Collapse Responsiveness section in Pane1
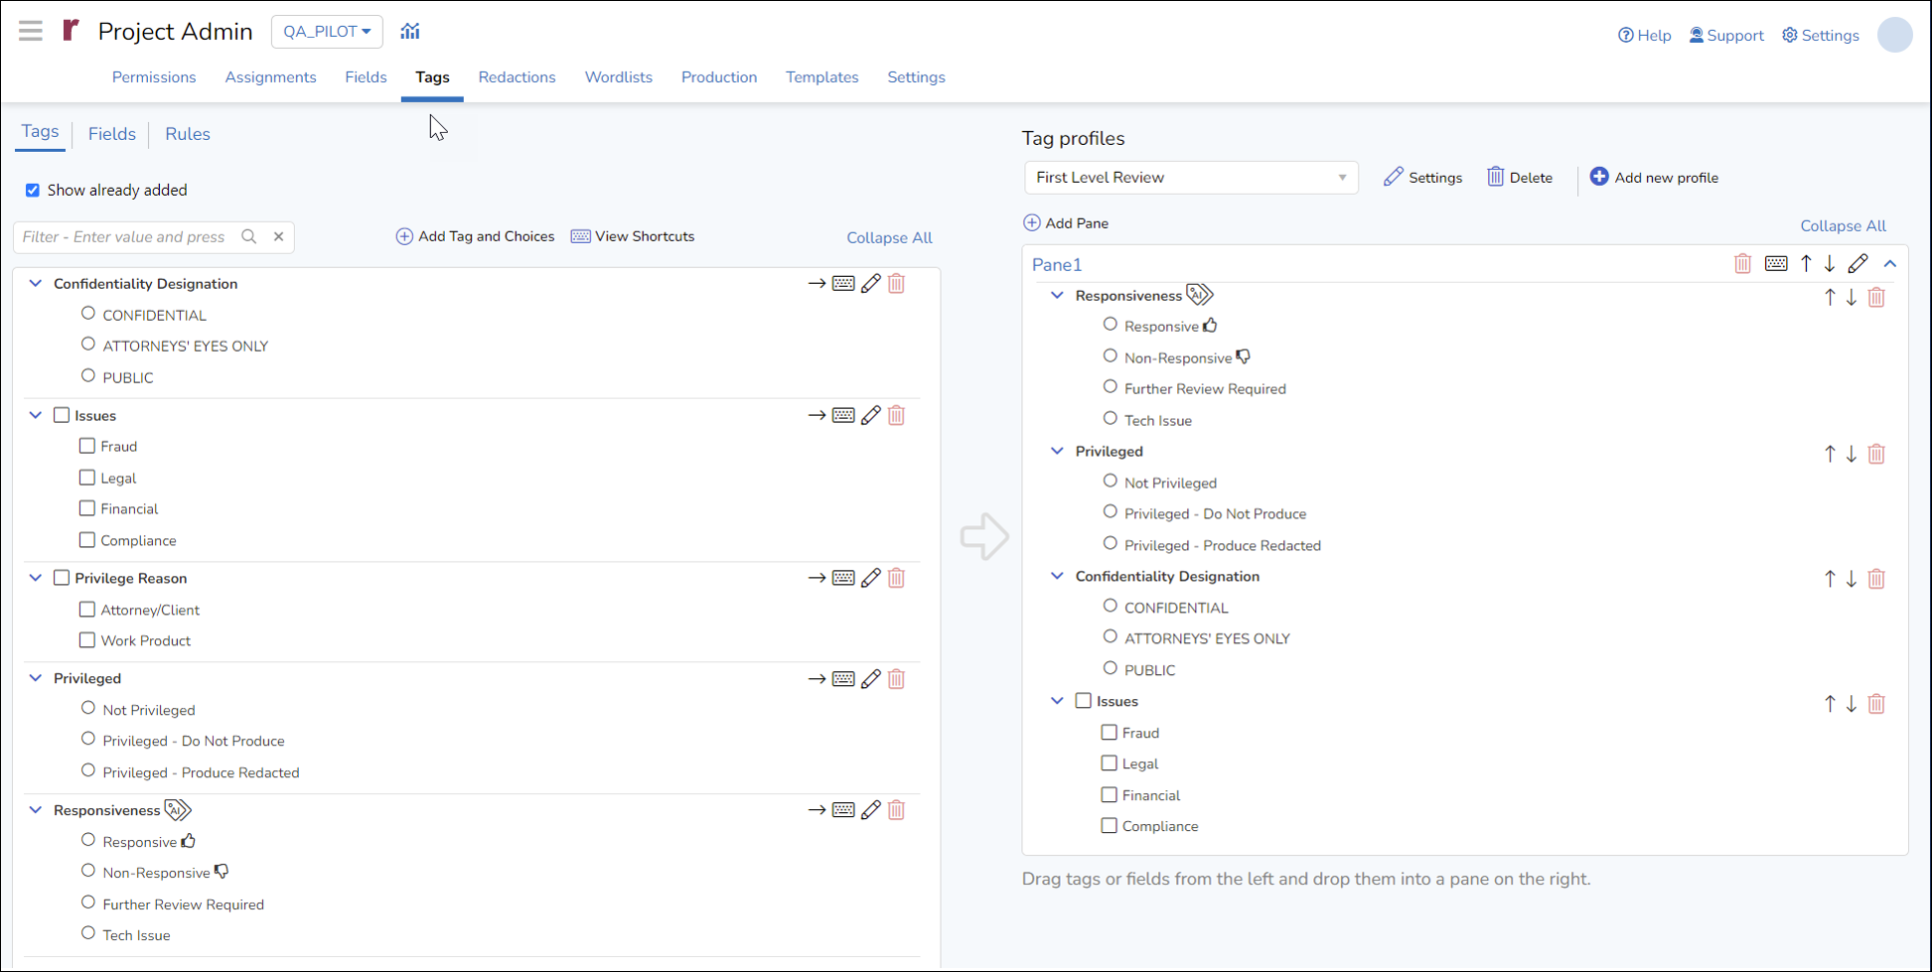The image size is (1932, 972). pyautogui.click(x=1057, y=295)
